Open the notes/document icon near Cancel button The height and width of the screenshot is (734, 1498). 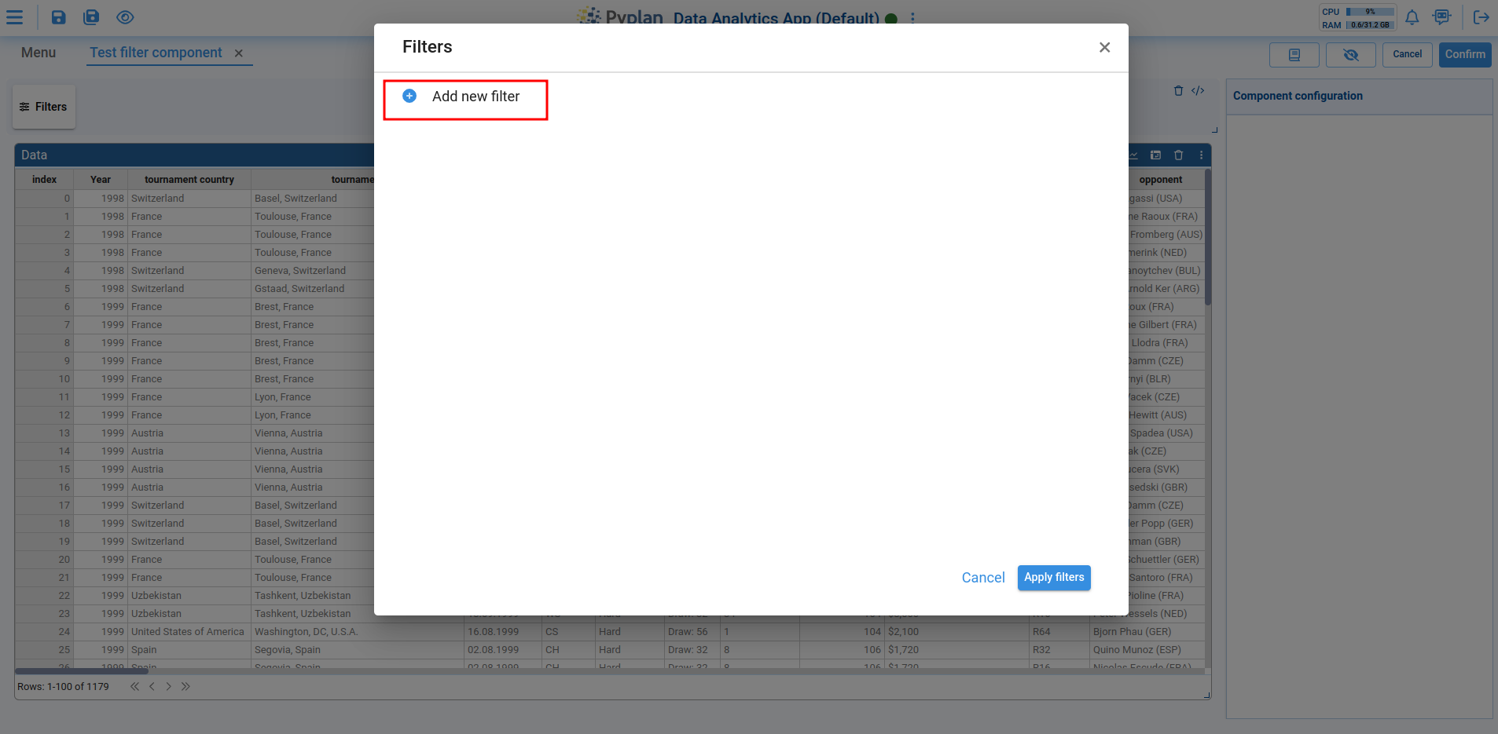click(1293, 55)
